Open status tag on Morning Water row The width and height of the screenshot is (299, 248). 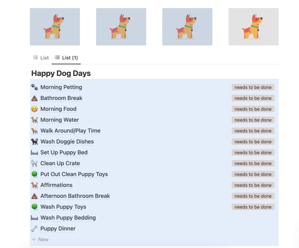click(253, 120)
